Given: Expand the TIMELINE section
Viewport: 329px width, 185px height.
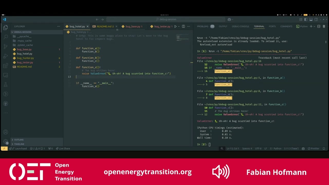Looking at the screenshot, I should click(x=37, y=144).
